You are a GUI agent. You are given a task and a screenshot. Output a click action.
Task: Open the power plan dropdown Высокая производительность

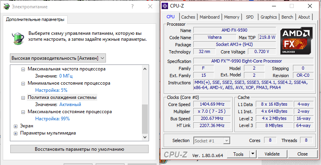click(x=58, y=58)
